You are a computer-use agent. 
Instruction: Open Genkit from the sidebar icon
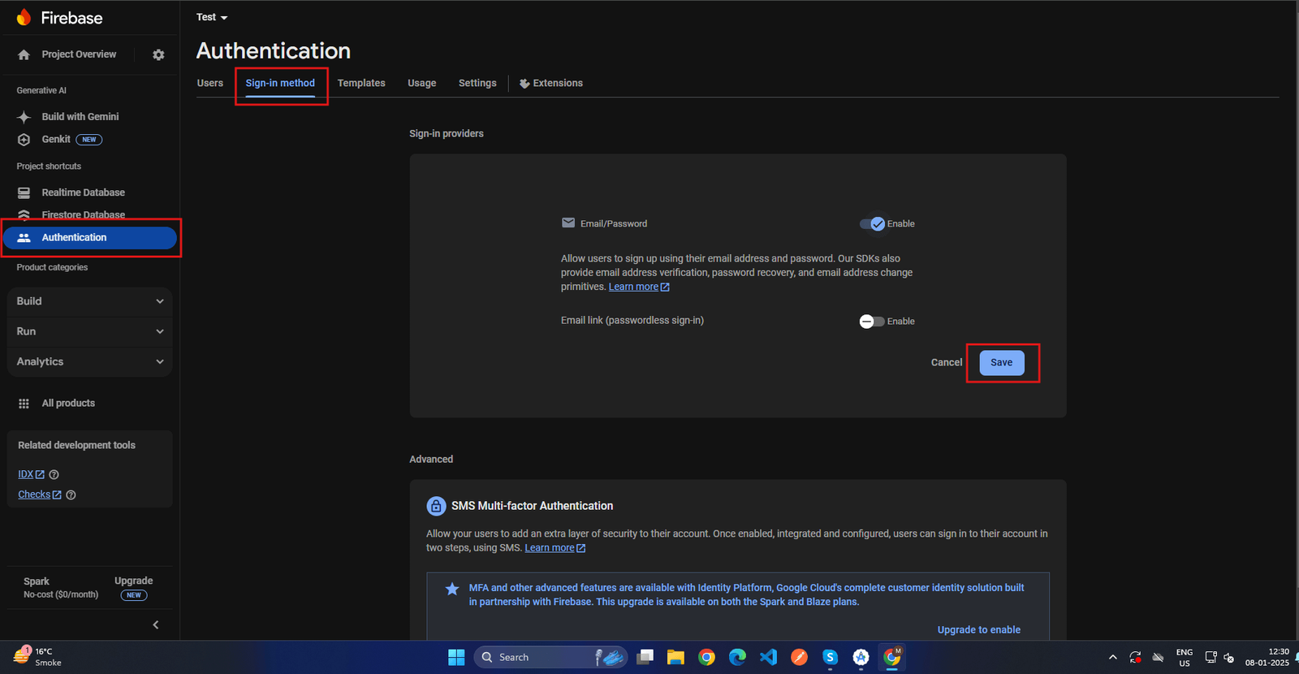click(x=24, y=140)
